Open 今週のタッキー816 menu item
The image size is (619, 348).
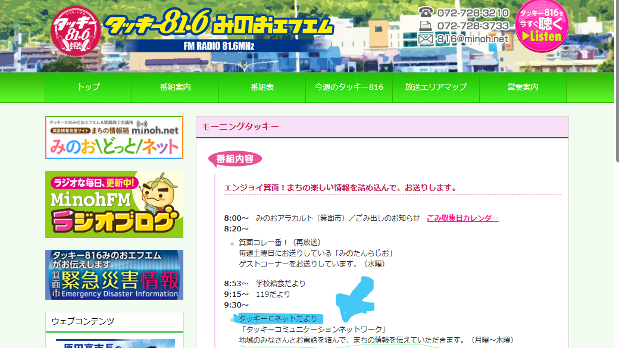coord(349,87)
